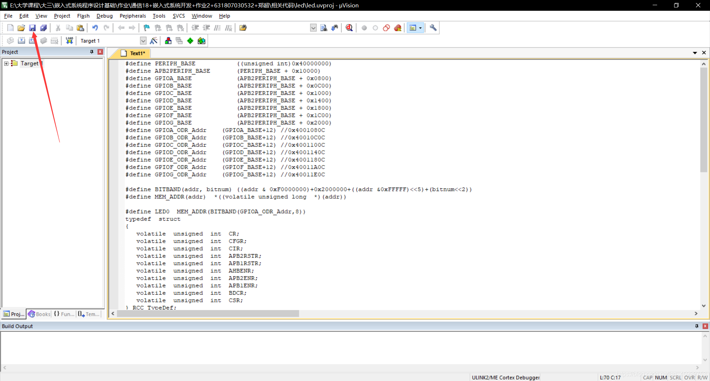This screenshot has width=710, height=381.
Task: Click the Incremental Find icon
Action: pos(335,28)
